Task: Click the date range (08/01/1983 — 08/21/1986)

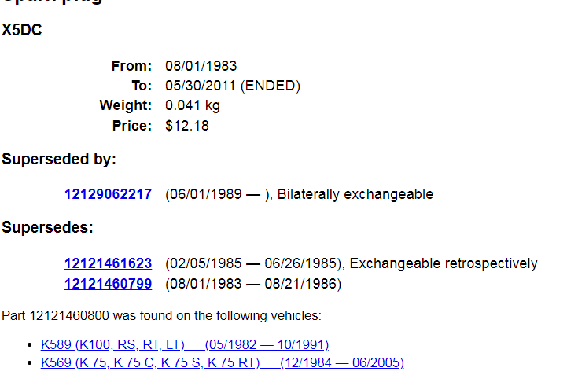Action: pyautogui.click(x=253, y=283)
